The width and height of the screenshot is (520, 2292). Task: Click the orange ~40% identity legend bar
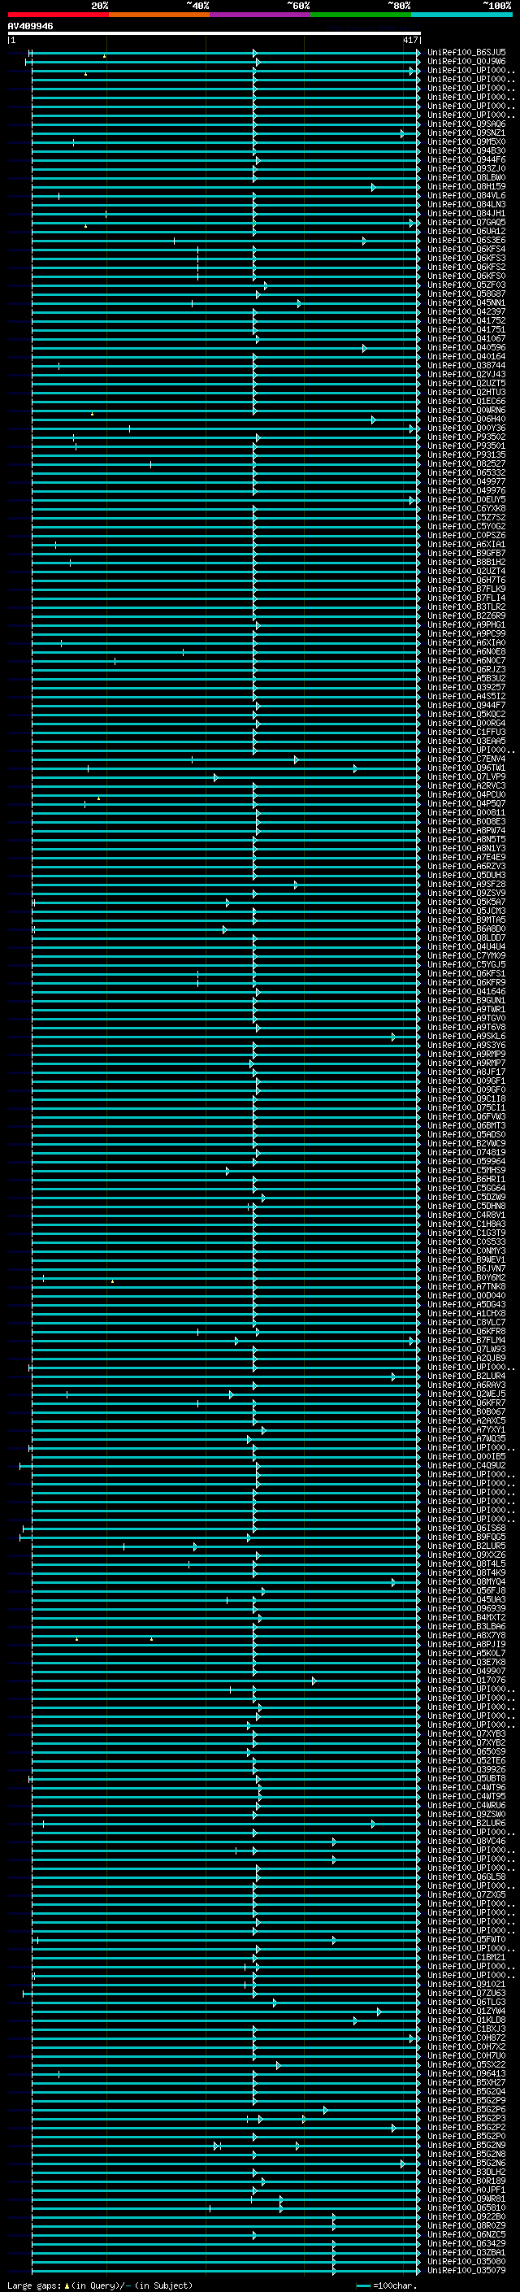coord(159,15)
